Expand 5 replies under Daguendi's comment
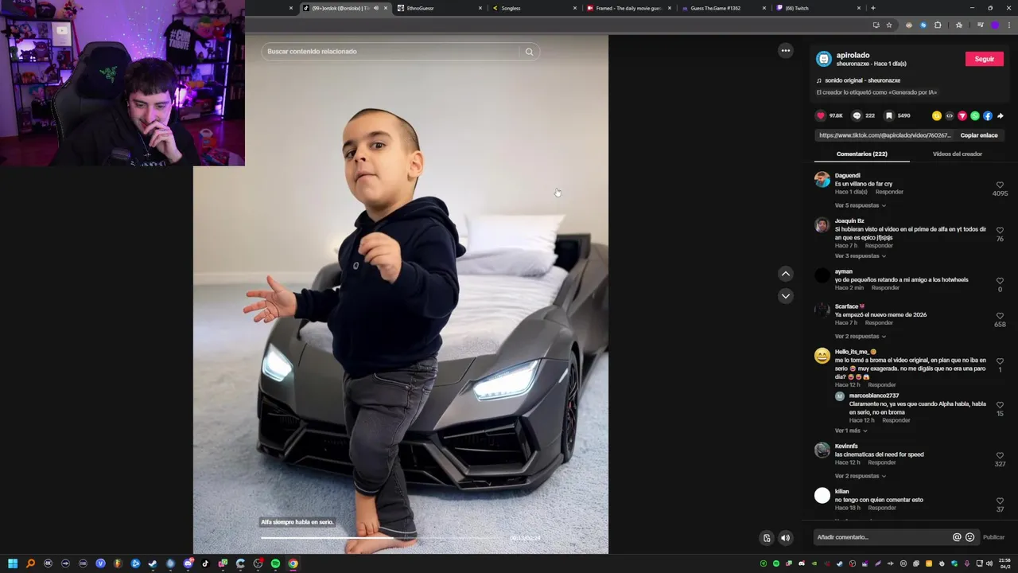Viewport: 1018px width, 573px height. click(860, 205)
